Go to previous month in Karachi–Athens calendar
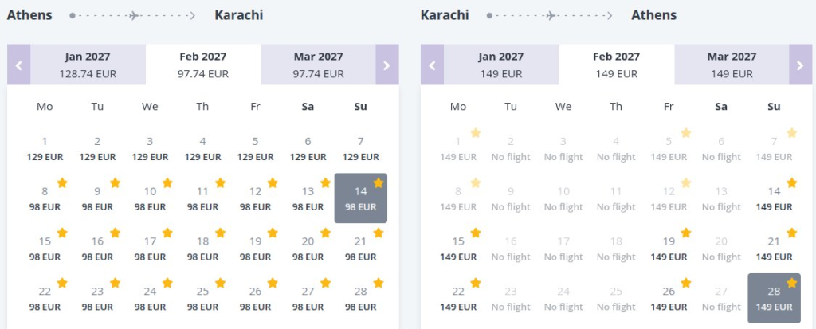Viewport: 816px width, 329px height. pyautogui.click(x=432, y=65)
